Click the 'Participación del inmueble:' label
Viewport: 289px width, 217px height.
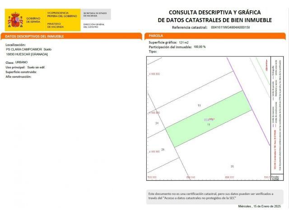170,47
